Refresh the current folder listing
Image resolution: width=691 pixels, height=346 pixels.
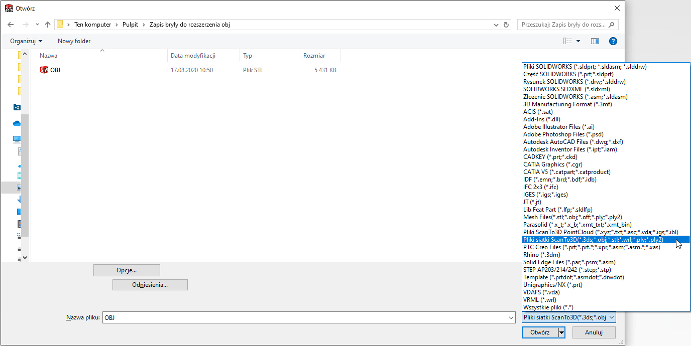tap(506, 25)
